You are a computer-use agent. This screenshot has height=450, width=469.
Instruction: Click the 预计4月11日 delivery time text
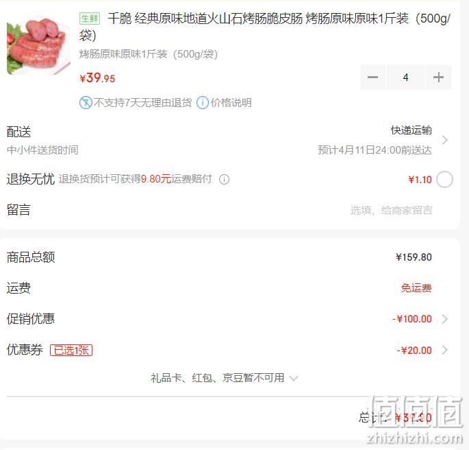(375, 150)
